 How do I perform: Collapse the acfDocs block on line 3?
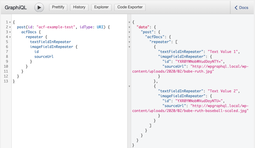click(x=10, y=32)
